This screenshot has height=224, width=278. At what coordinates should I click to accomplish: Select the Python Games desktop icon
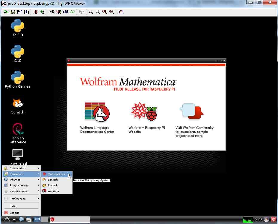[18, 79]
